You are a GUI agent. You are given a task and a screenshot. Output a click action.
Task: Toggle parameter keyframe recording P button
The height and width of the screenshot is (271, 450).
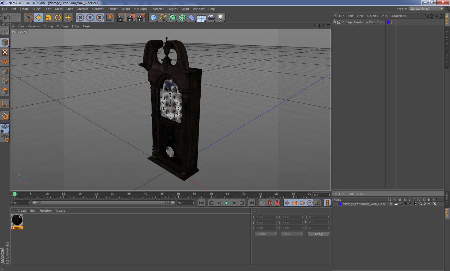[x=310, y=203]
